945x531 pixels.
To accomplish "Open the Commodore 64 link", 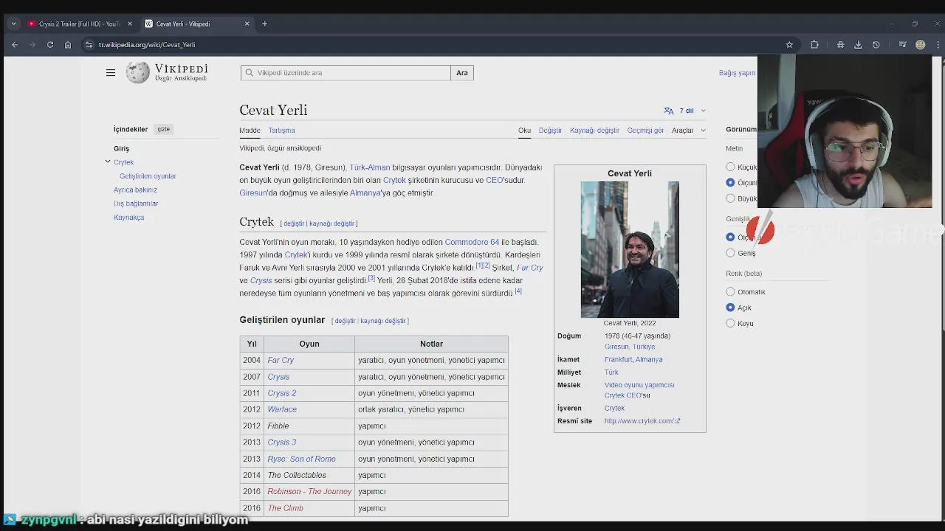I will coord(472,242).
